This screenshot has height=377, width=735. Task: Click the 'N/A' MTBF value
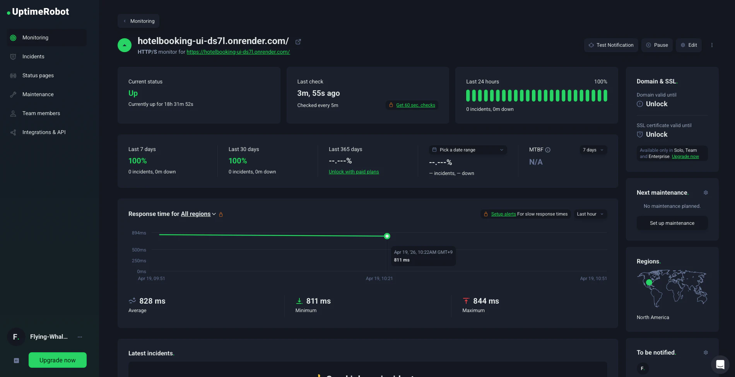536,162
